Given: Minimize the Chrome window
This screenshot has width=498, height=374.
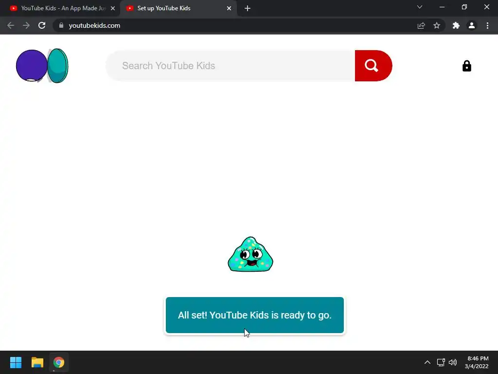Looking at the screenshot, I should pyautogui.click(x=442, y=7).
